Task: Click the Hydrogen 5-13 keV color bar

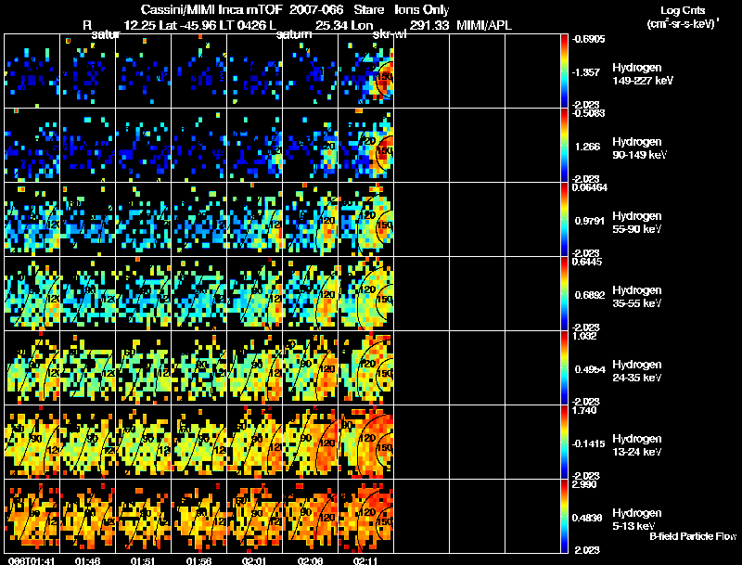Action: 564,517
